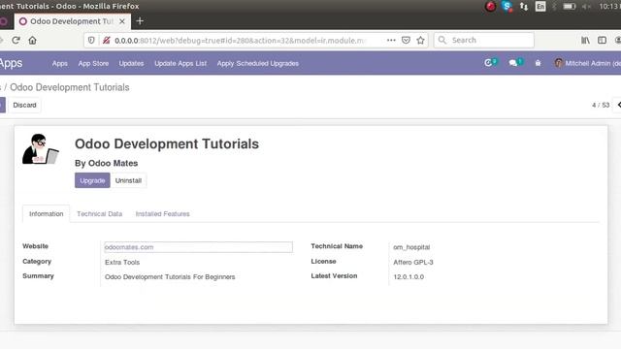Click category value Extra Tools
Viewport: 621px width, 349px height.
click(122, 262)
